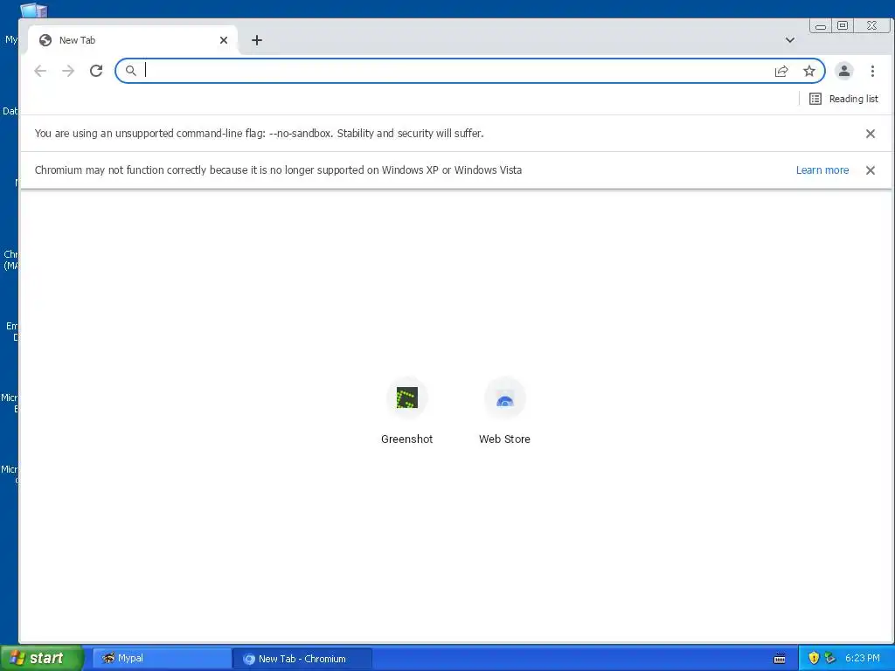Share this page via share icon
Viewport: 895px width, 671px height.
click(781, 71)
